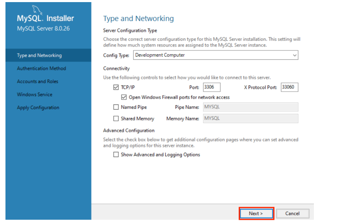This screenshot has height=221, width=337.
Task: Focus the Port field showing 3306
Action: 212,87
